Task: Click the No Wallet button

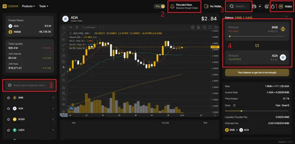Action: [x=213, y=6]
